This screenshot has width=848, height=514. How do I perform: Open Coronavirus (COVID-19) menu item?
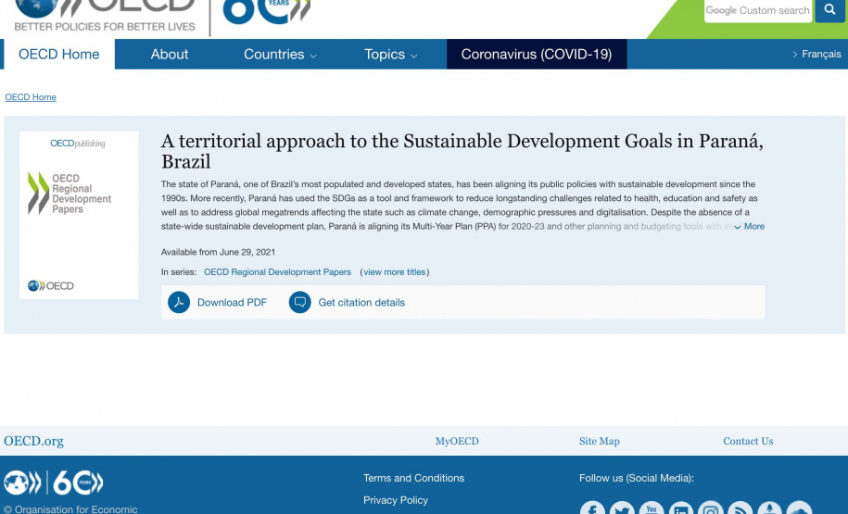537,54
